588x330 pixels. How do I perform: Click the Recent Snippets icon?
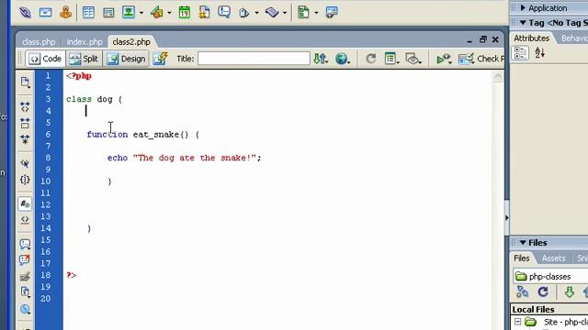pos(25,292)
